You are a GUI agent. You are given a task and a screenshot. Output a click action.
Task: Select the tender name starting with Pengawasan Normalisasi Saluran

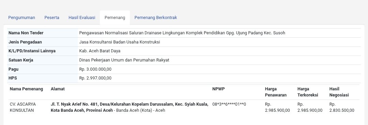(182, 33)
